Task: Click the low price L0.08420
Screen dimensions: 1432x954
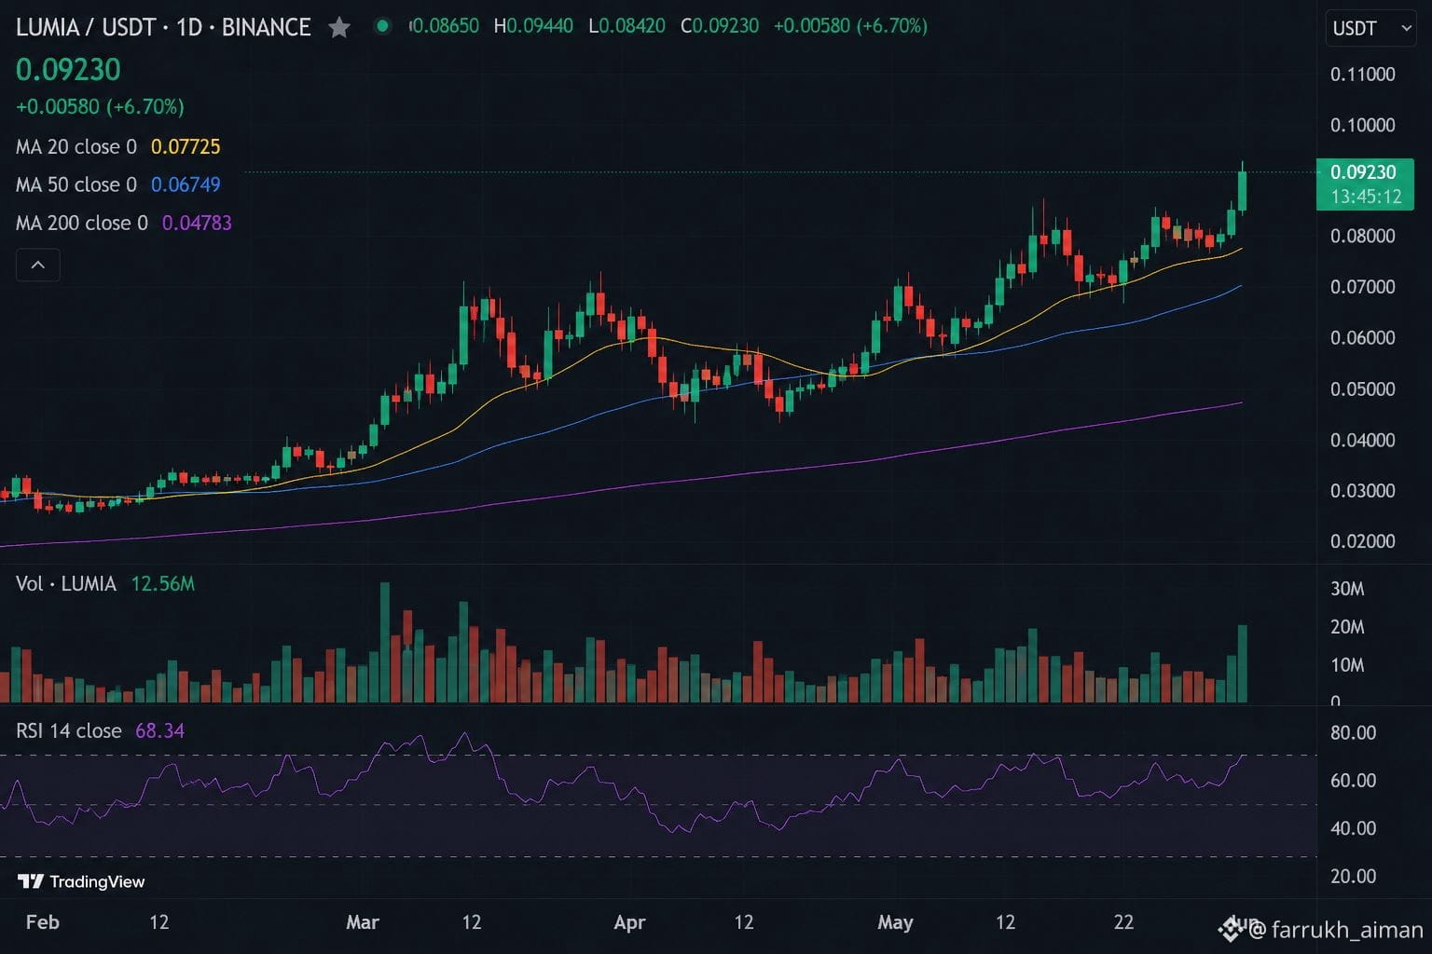Action: pos(626,26)
